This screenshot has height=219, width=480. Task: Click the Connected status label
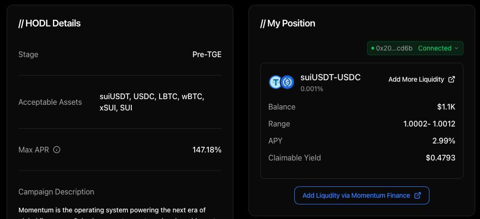point(435,48)
